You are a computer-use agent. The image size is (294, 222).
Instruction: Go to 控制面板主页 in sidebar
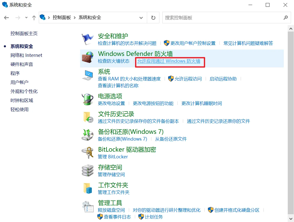click(x=24, y=34)
